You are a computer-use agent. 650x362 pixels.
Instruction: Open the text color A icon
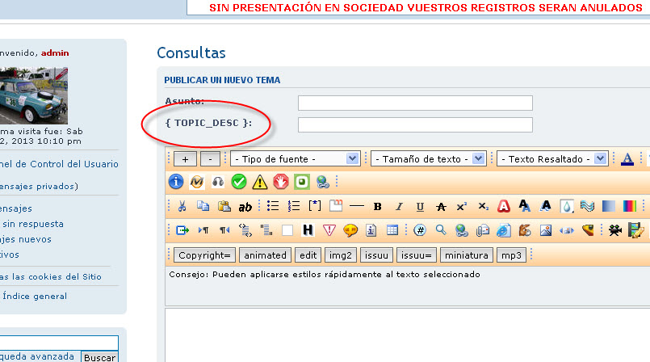click(x=627, y=159)
